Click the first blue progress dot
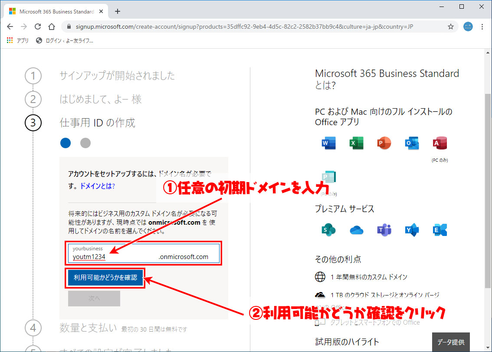 click(66, 143)
